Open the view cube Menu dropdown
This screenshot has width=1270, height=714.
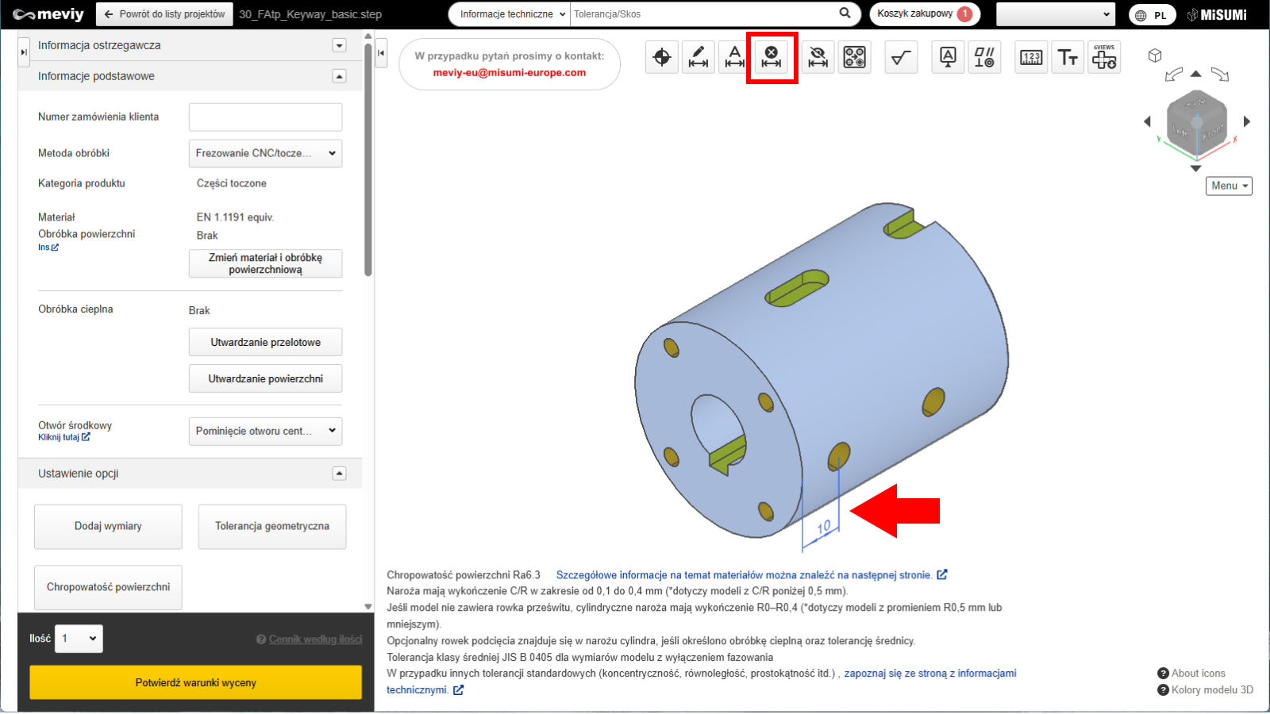pos(1229,186)
